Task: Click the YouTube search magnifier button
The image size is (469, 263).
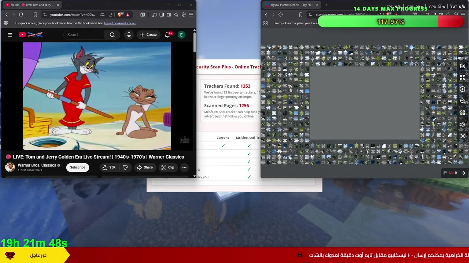Action: (x=112, y=35)
